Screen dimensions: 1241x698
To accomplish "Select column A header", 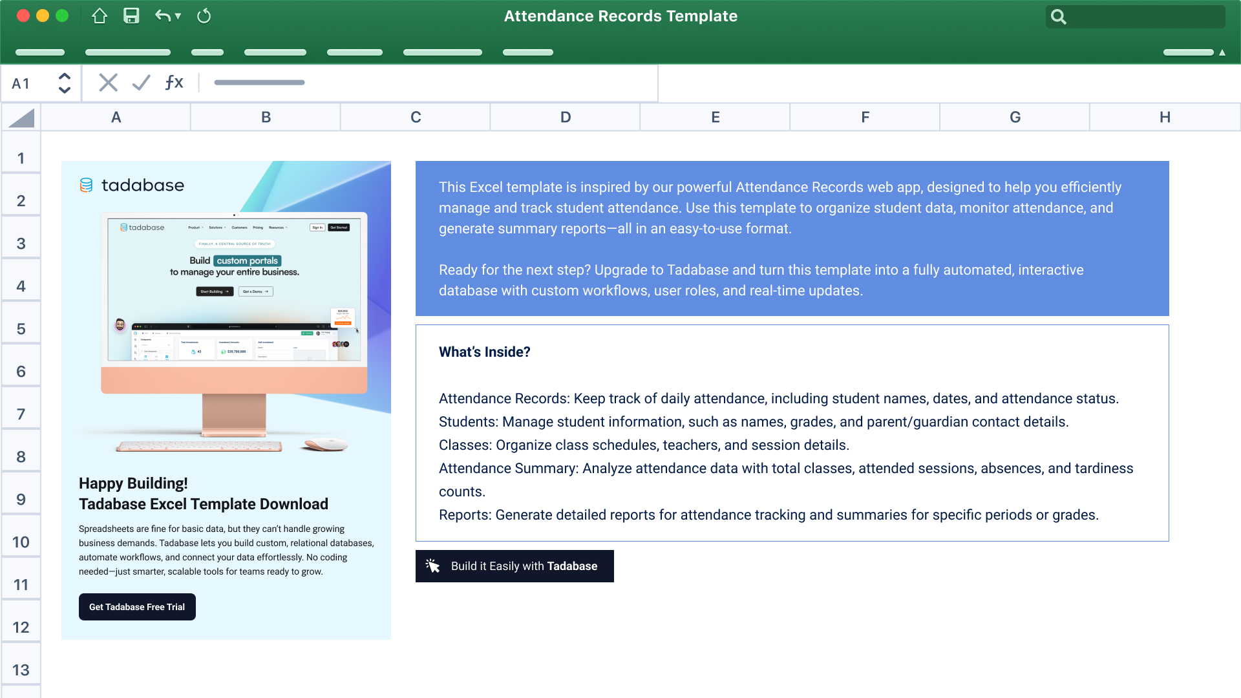I will click(116, 118).
